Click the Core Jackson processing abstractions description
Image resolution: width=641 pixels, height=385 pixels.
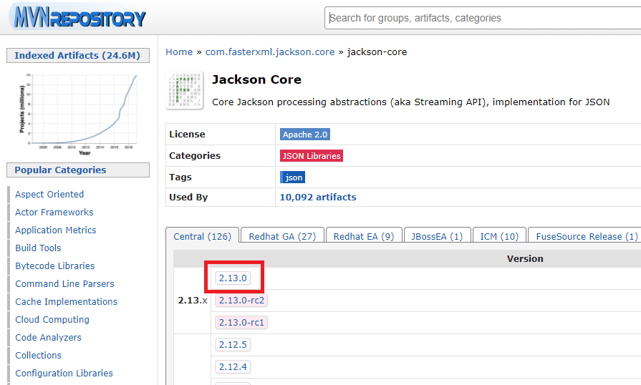[411, 102]
